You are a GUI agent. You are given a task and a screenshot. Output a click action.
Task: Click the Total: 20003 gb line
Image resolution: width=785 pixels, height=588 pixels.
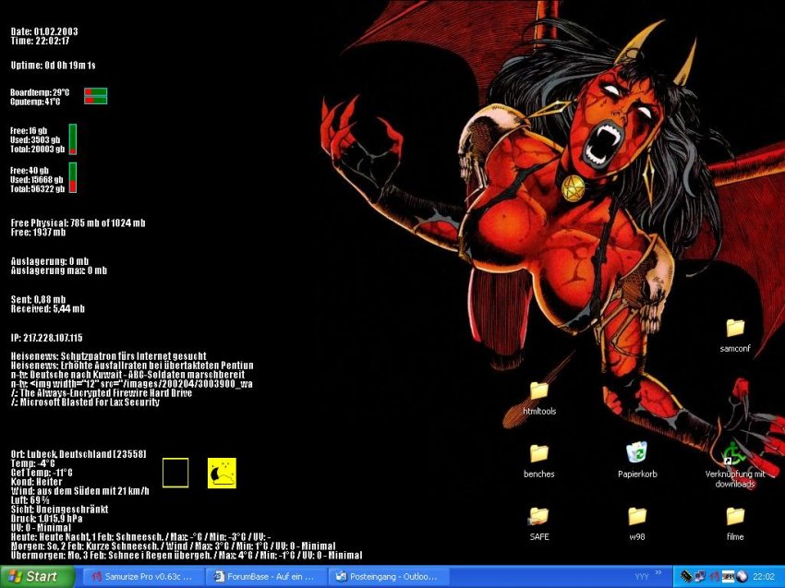[x=38, y=150]
